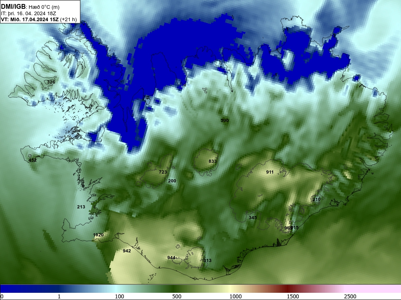This screenshot has height=300, width=401.
Task: Click the map value 911 on Vatnajökull
Action: pos(270,172)
